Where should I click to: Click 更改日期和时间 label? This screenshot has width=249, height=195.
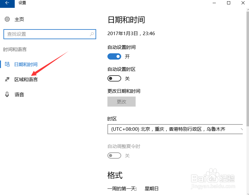124,91
